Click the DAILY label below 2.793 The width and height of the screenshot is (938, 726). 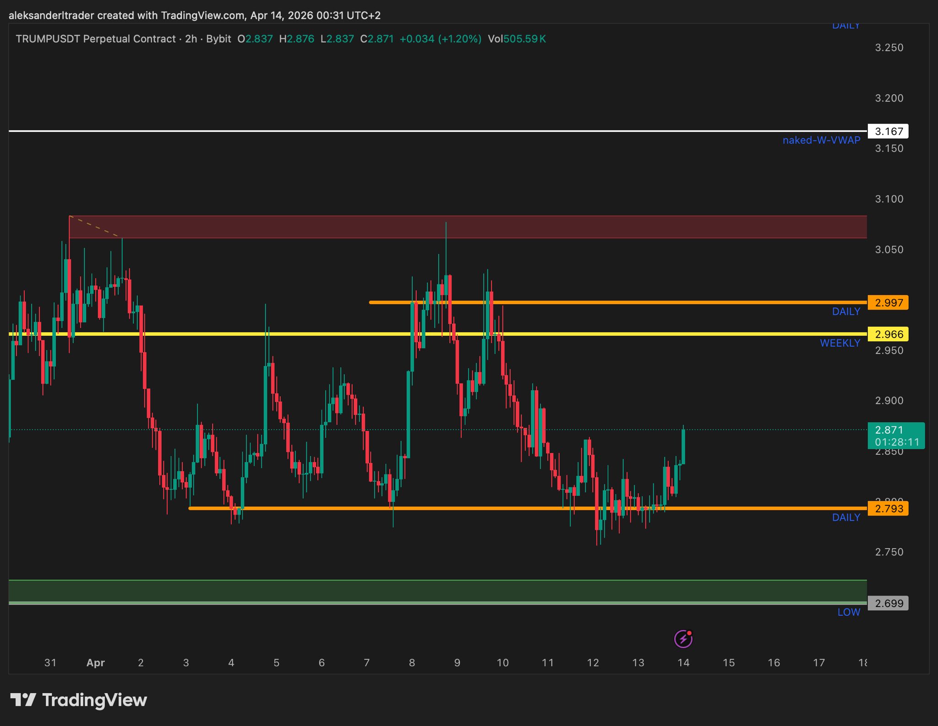tap(846, 517)
